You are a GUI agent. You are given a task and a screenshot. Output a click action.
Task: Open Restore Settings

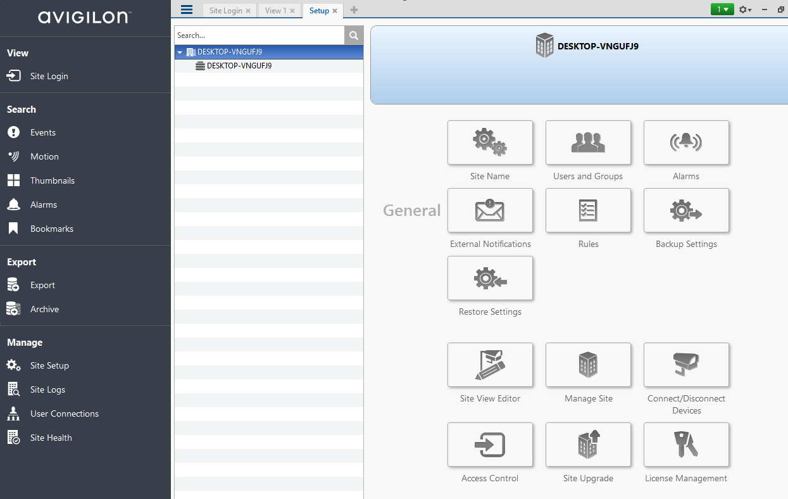click(x=490, y=278)
